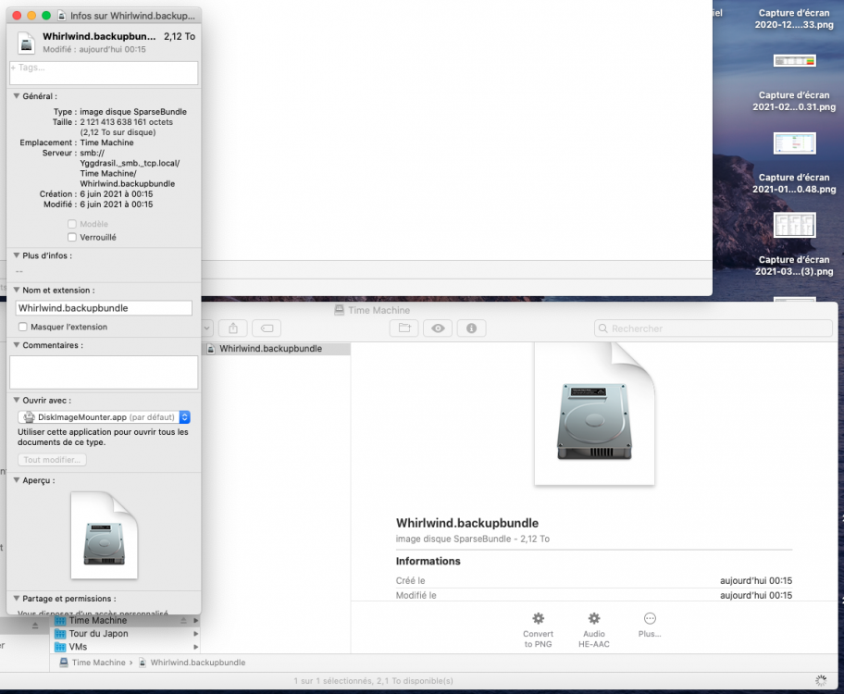Click the New Folder toolbar icon
The image size is (844, 694).
coord(404,328)
